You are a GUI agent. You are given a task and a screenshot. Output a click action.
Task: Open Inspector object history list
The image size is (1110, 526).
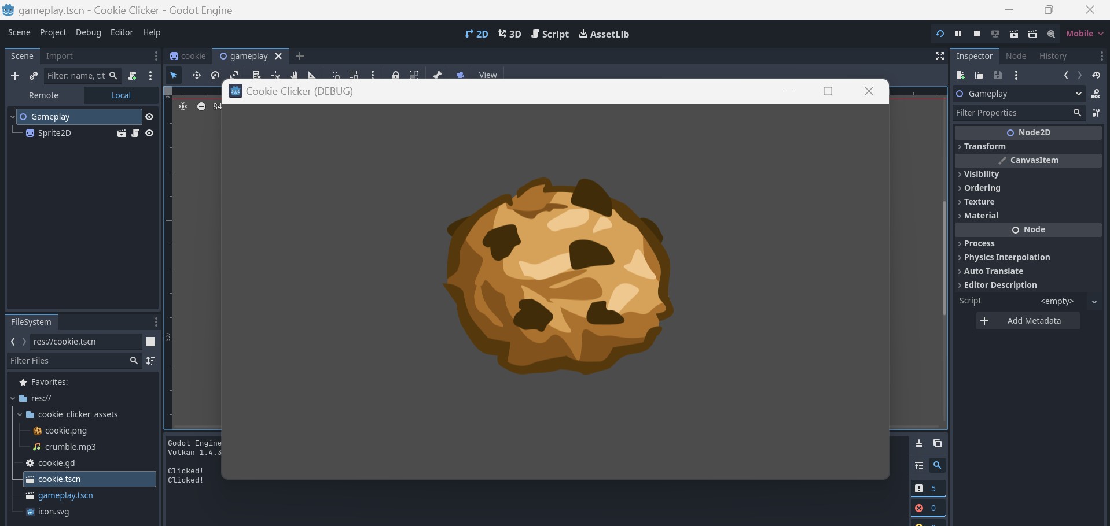point(1096,76)
